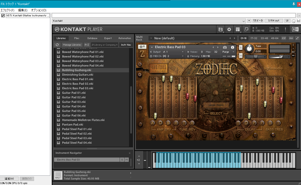
Task: Show instrument info with the i icon
Action: pos(233,47)
